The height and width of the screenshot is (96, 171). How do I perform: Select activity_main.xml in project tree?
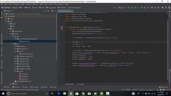click(x=26, y=54)
